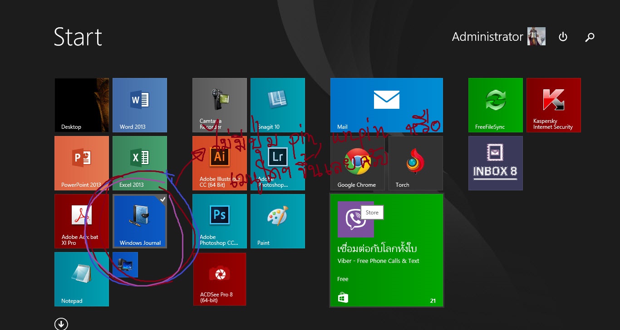Launch Adobe Photoshop CC tile
This screenshot has width=620, height=330.
point(220,221)
